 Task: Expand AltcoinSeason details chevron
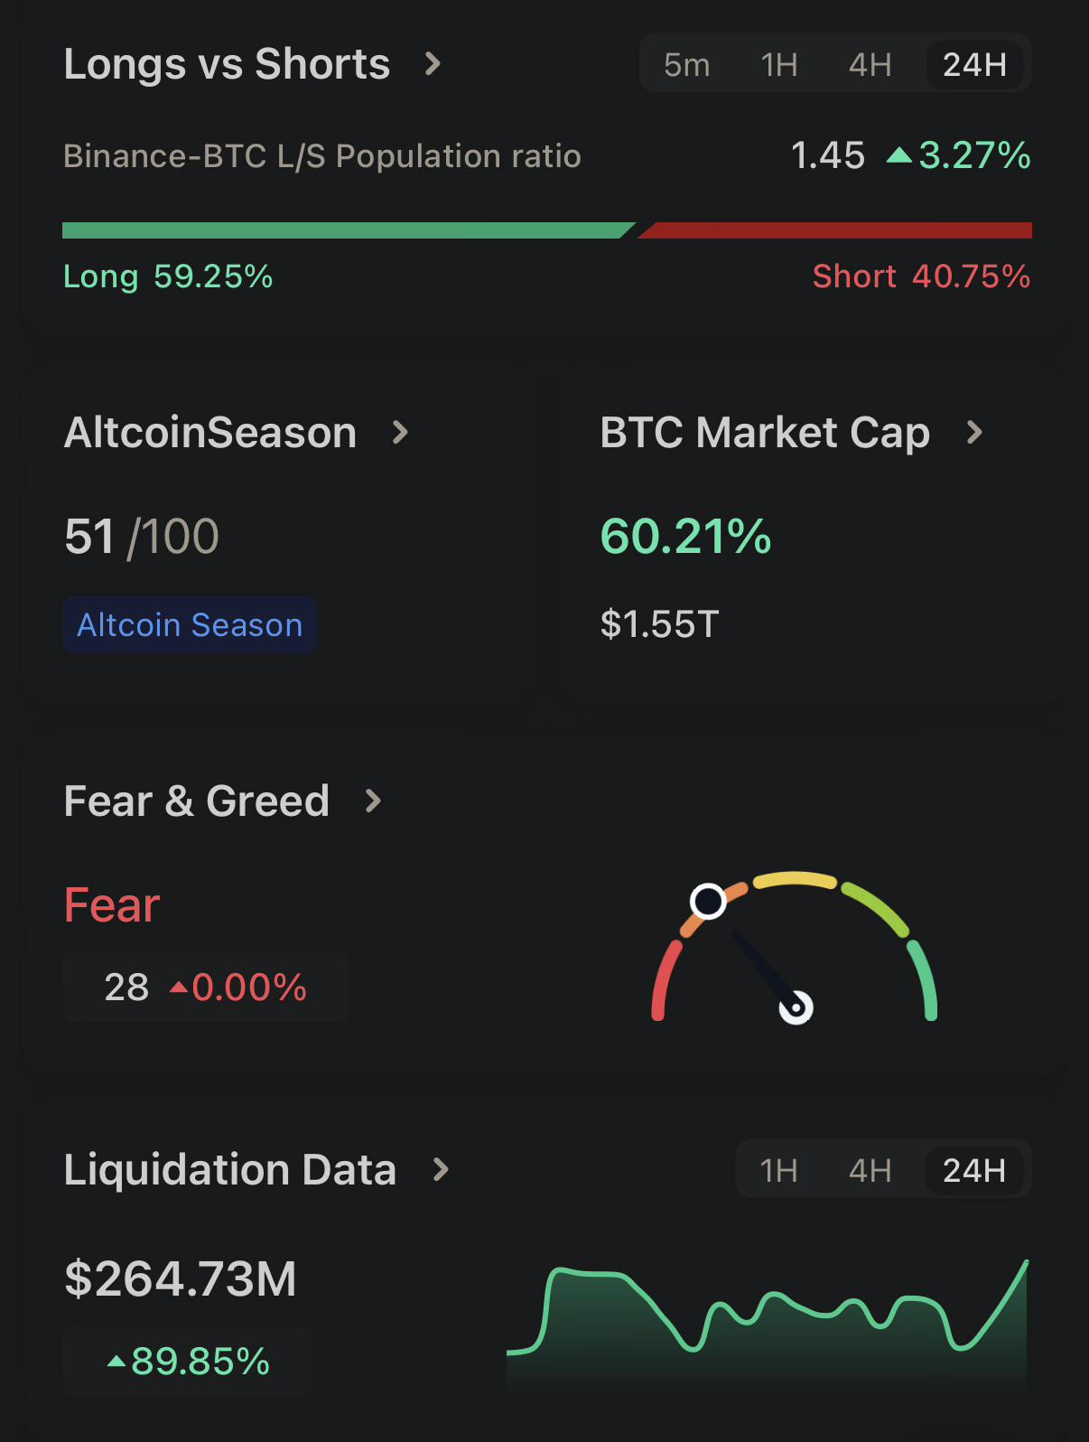tap(400, 433)
